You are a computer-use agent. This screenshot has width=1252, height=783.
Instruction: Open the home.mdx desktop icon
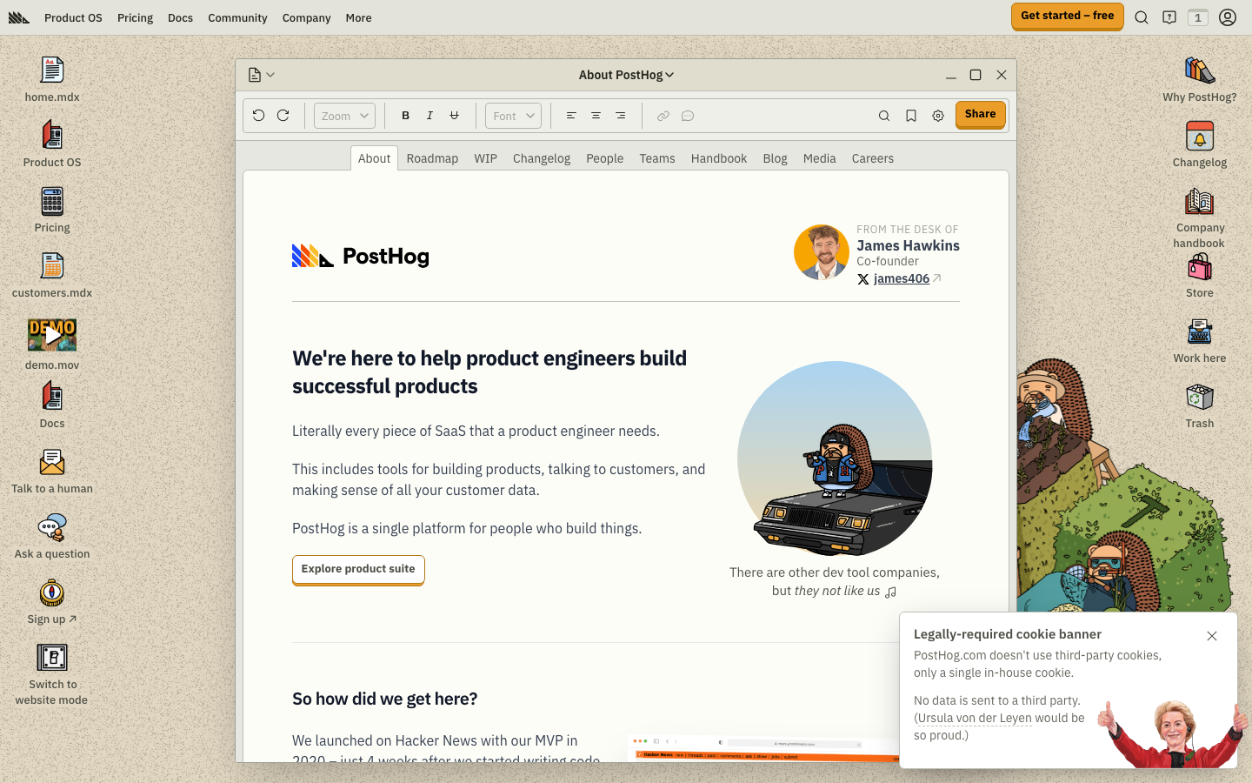(52, 71)
